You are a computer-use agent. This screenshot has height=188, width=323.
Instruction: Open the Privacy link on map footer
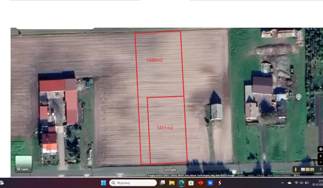tap(260, 175)
